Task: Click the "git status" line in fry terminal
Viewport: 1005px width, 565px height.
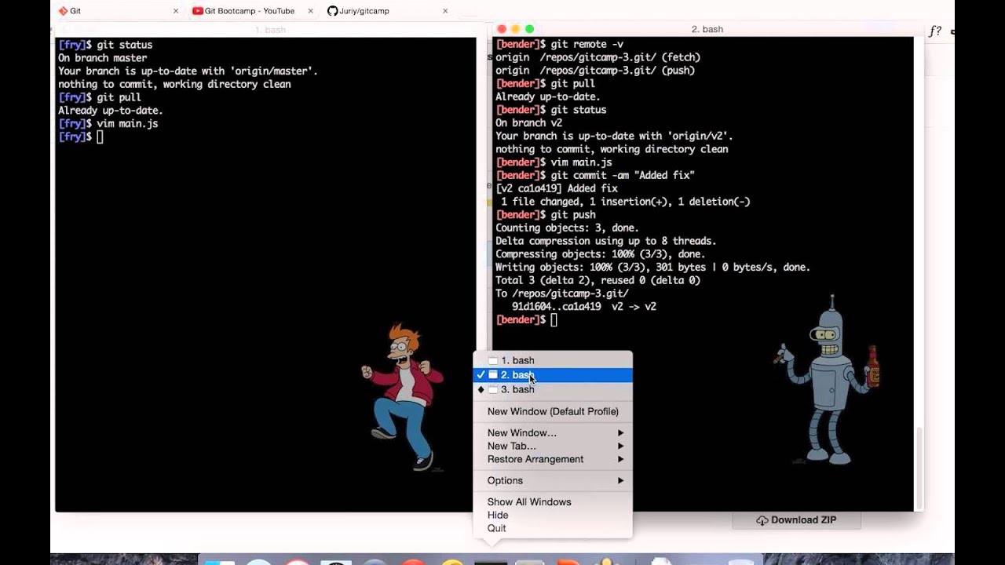Action: click(x=105, y=46)
